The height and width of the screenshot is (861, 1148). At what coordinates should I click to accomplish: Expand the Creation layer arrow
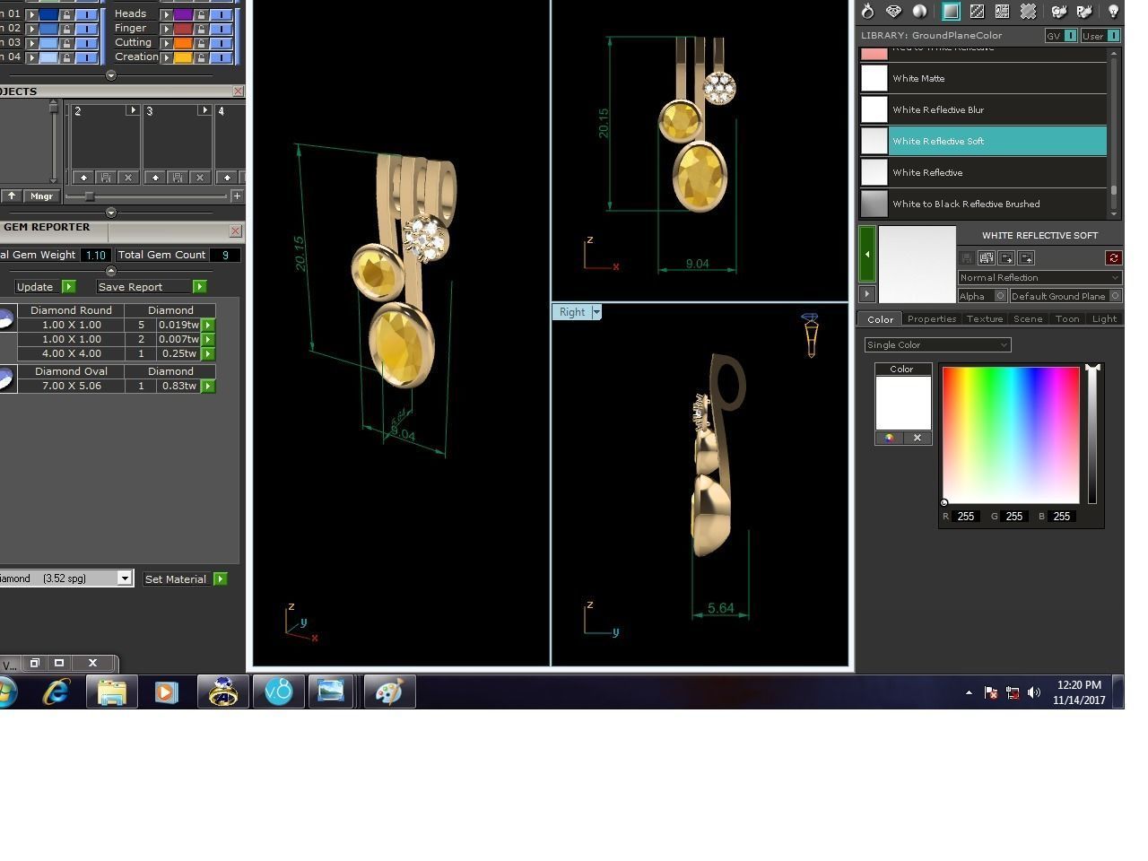pyautogui.click(x=166, y=57)
